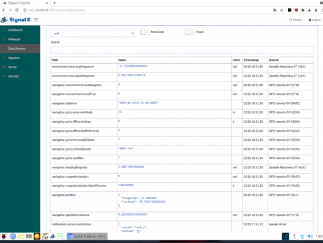Open the file manager folders icon
Screen dimensions: 323x243
(x=21, y=237)
